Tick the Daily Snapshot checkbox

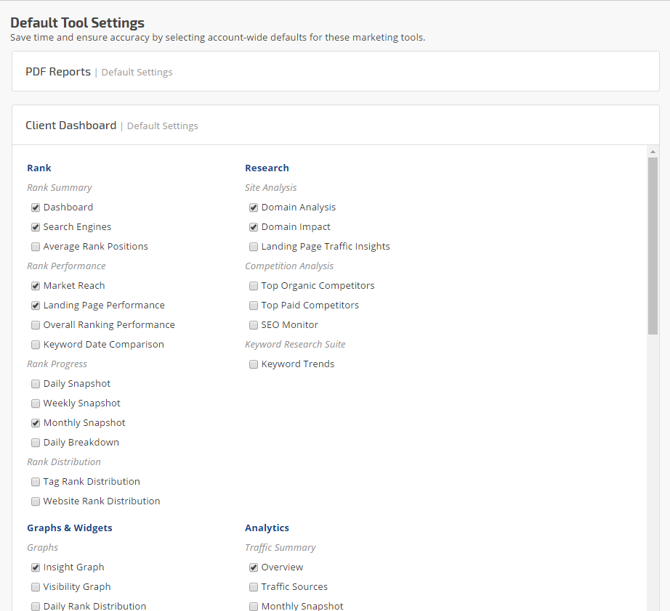36,384
